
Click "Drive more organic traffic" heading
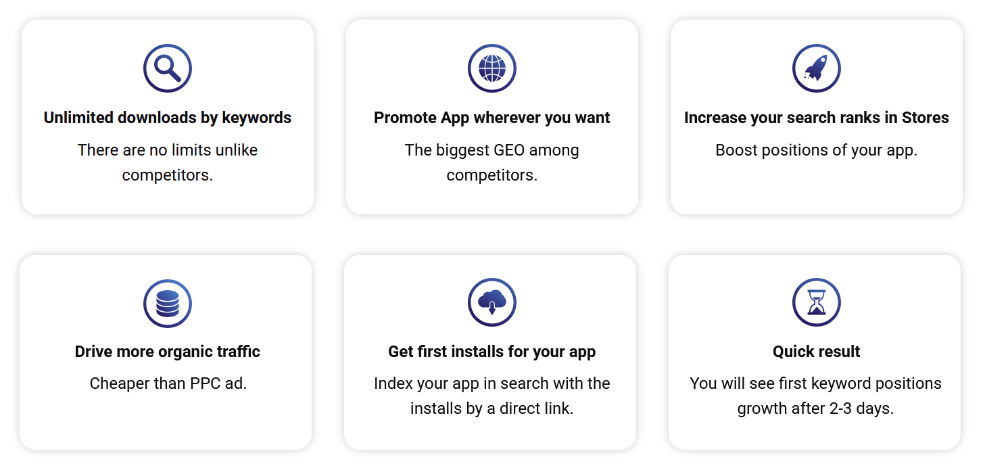pos(168,352)
